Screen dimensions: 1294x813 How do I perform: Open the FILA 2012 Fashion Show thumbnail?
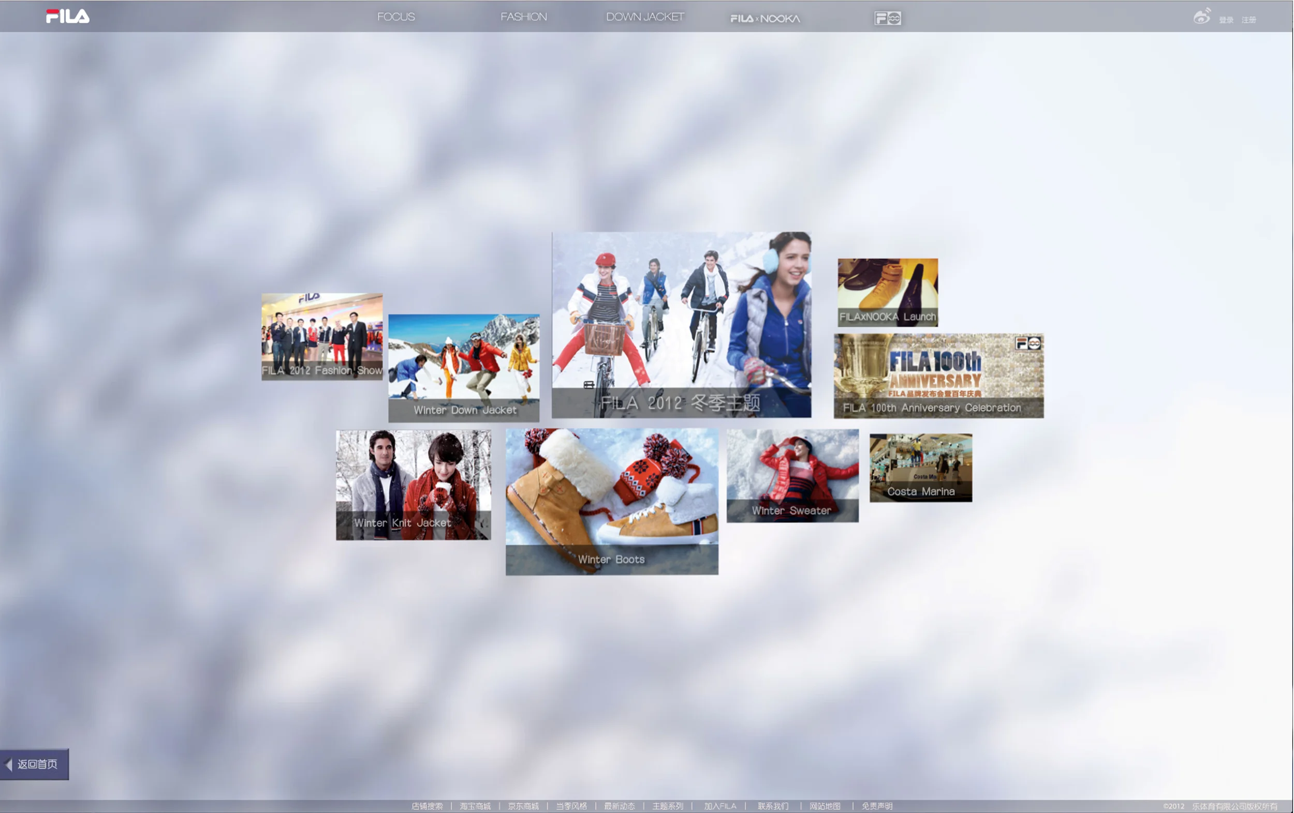click(x=322, y=337)
